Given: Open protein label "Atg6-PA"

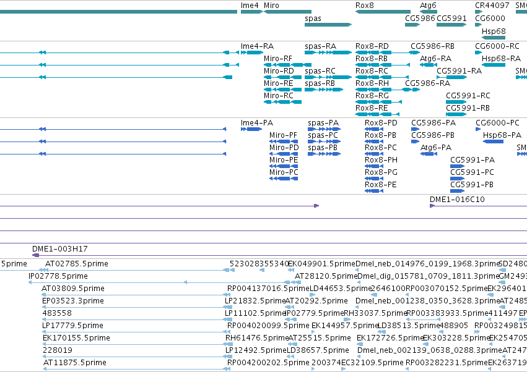Looking at the screenshot, I should [x=436, y=148].
